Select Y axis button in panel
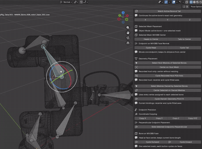The image size is (202, 149). [167, 20]
